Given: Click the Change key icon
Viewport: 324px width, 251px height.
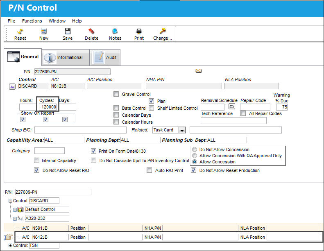Looking at the screenshot, I should pyautogui.click(x=163, y=31).
